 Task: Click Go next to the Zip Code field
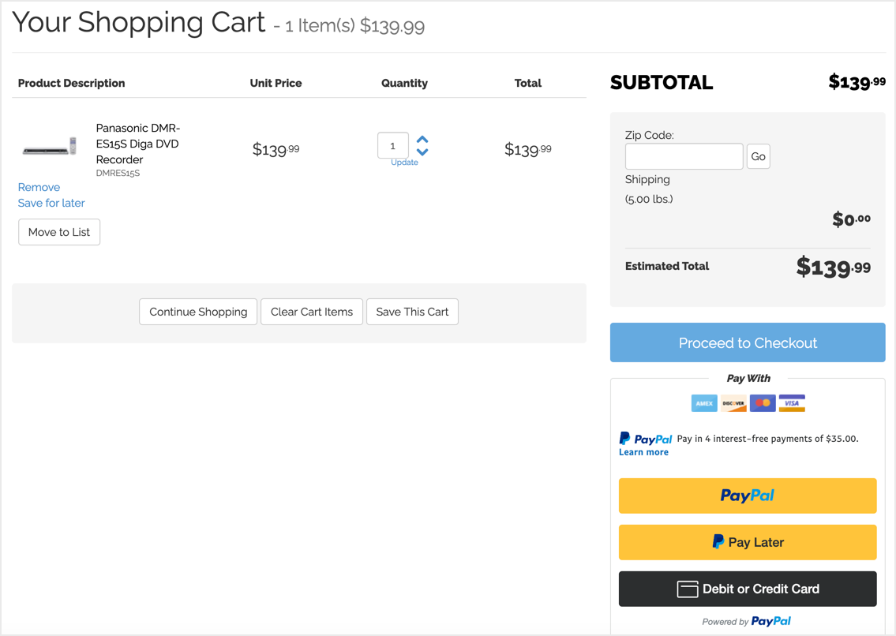[x=758, y=156]
